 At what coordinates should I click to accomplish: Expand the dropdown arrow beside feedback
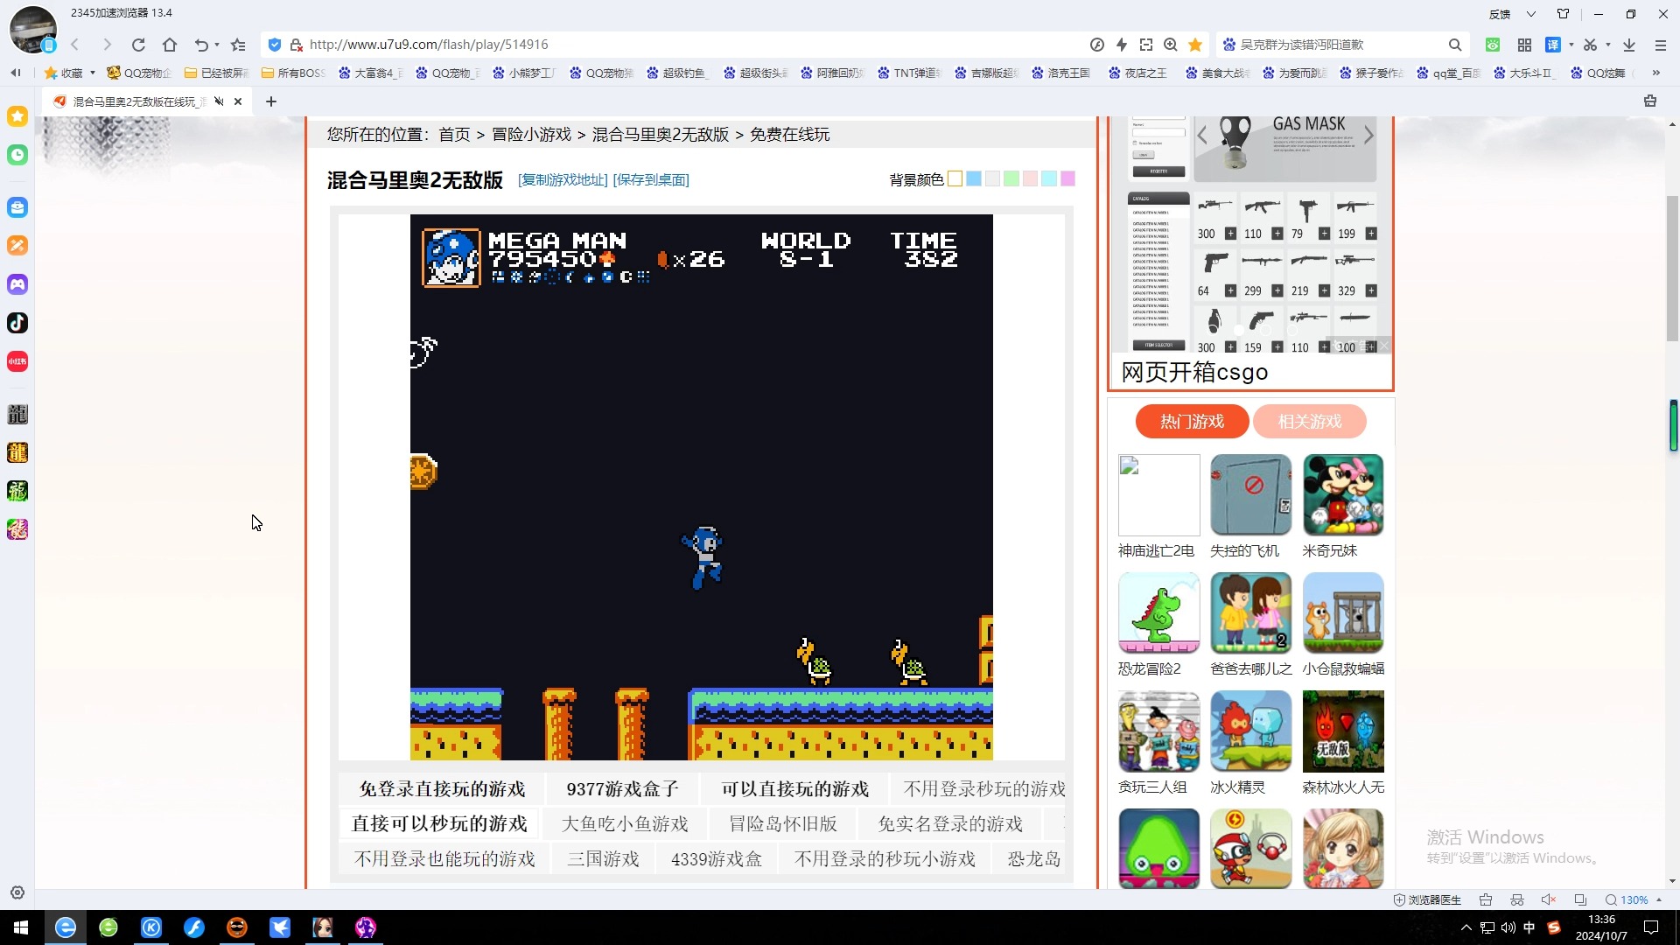[x=1531, y=14]
